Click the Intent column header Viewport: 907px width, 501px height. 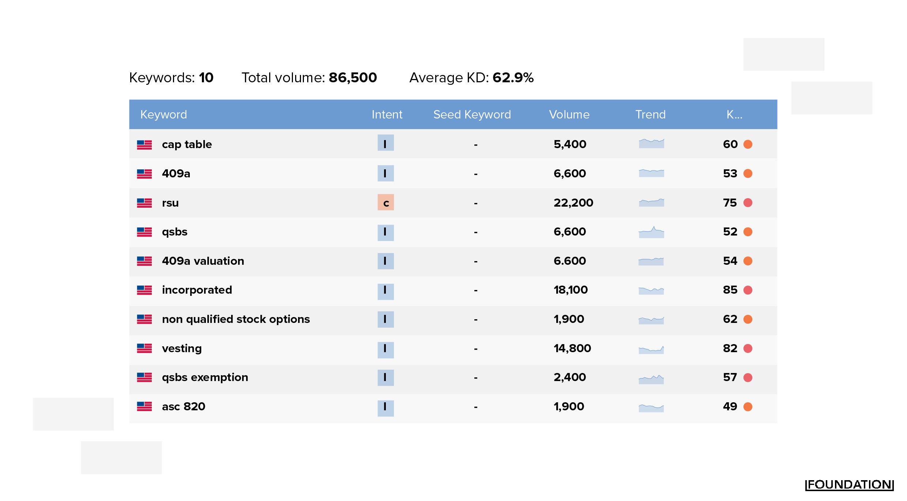[387, 114]
